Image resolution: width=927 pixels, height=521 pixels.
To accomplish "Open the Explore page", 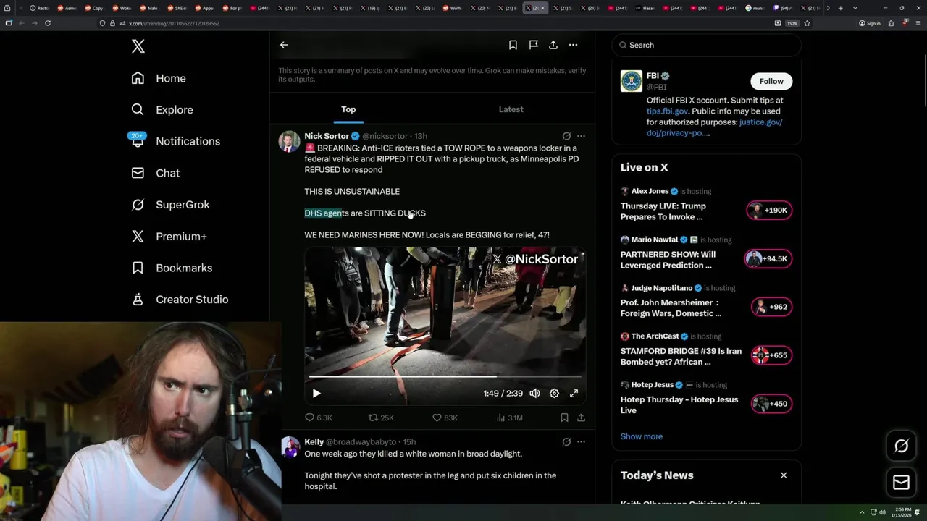I will [x=162, y=110].
